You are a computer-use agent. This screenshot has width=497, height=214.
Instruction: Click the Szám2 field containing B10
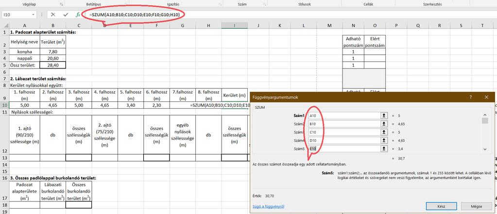(344, 124)
